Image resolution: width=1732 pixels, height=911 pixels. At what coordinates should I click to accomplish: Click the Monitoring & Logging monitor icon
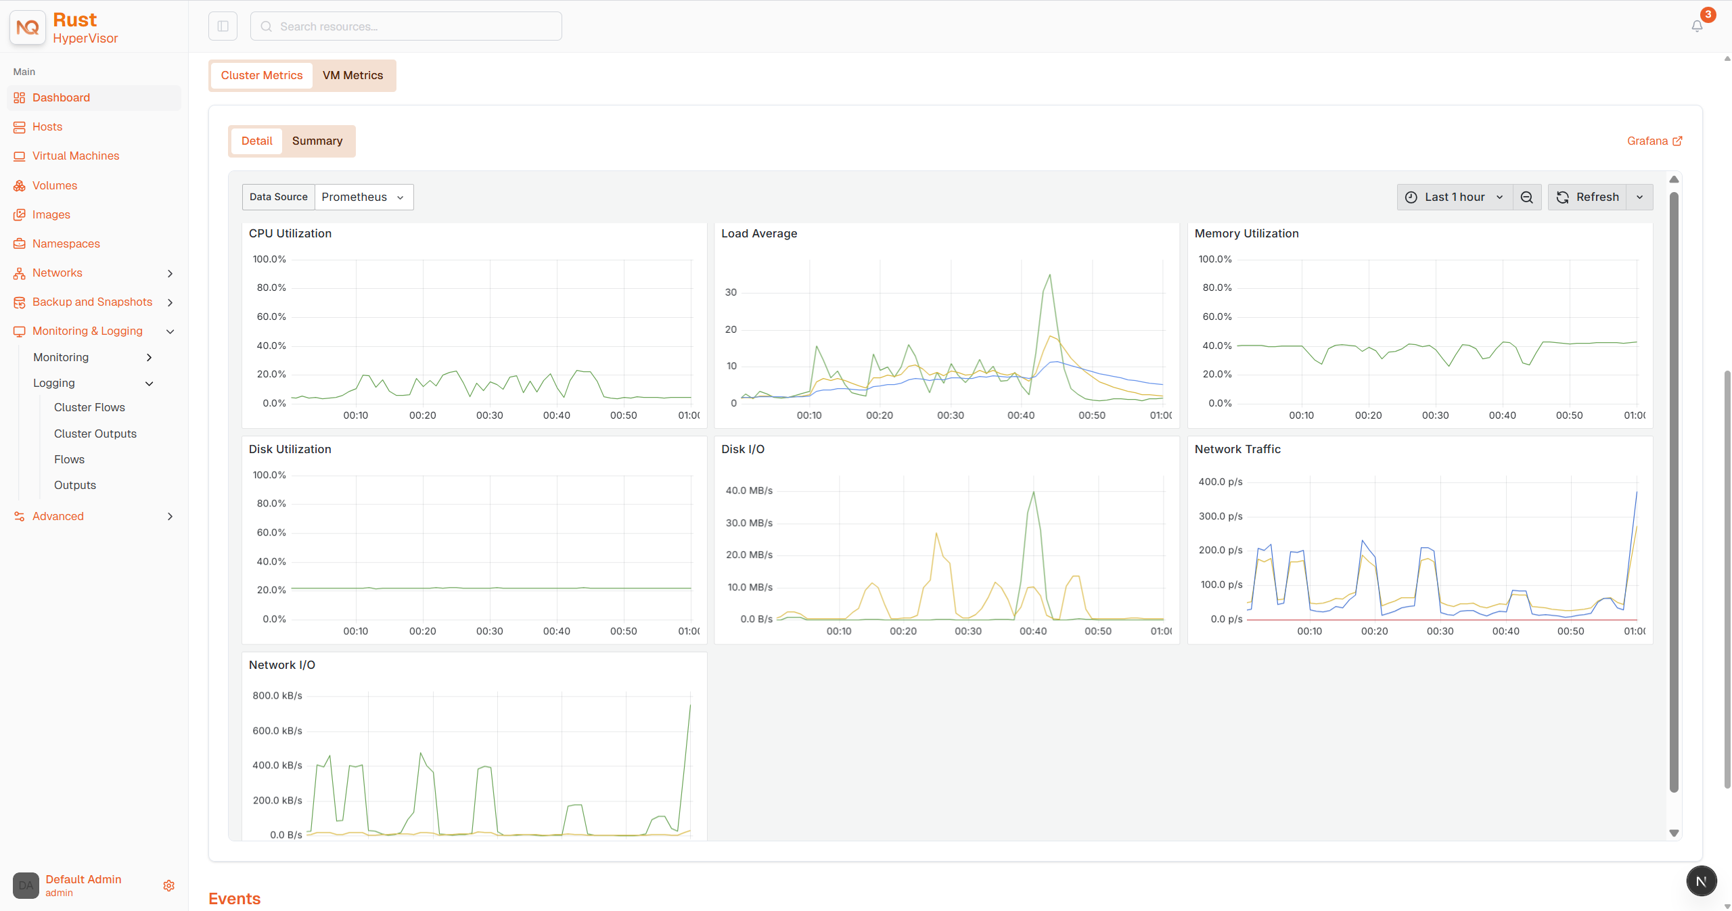coord(19,331)
